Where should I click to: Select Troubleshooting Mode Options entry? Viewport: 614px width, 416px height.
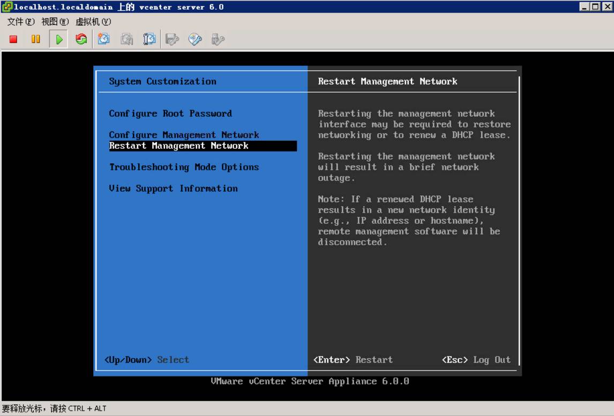click(x=184, y=167)
